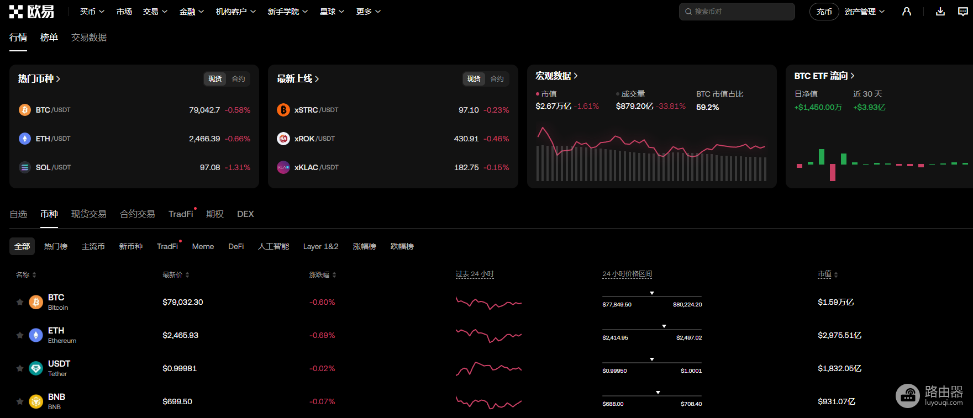973x418 pixels.
Task: Click the xROK token icon
Action: click(283, 139)
